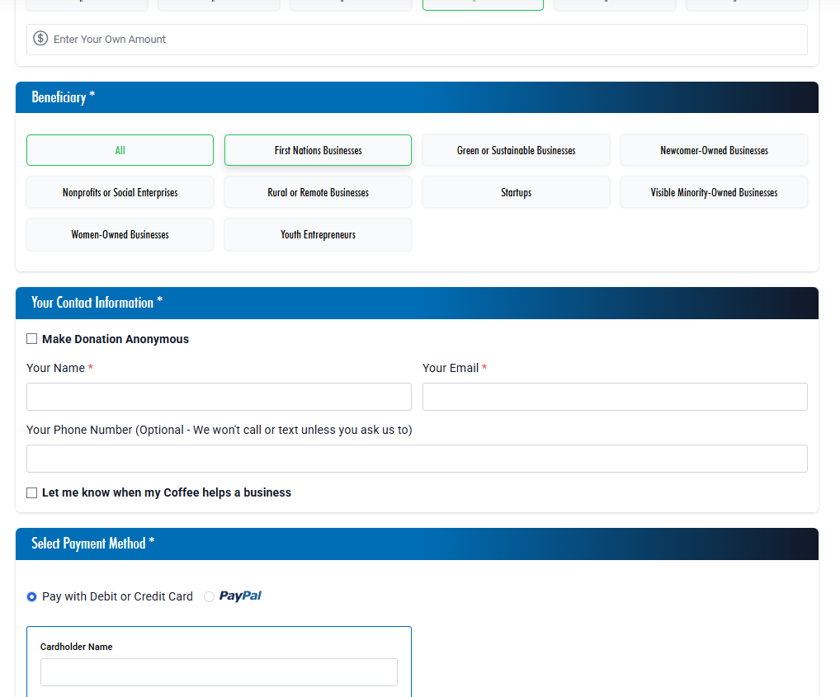Image resolution: width=840 pixels, height=697 pixels.
Task: Pick the Startups beneficiary
Action: click(516, 192)
